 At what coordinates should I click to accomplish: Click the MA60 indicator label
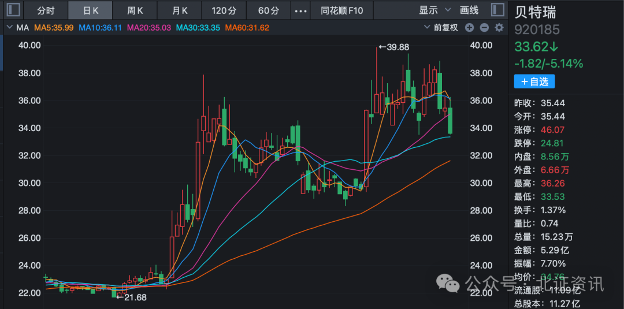[247, 28]
